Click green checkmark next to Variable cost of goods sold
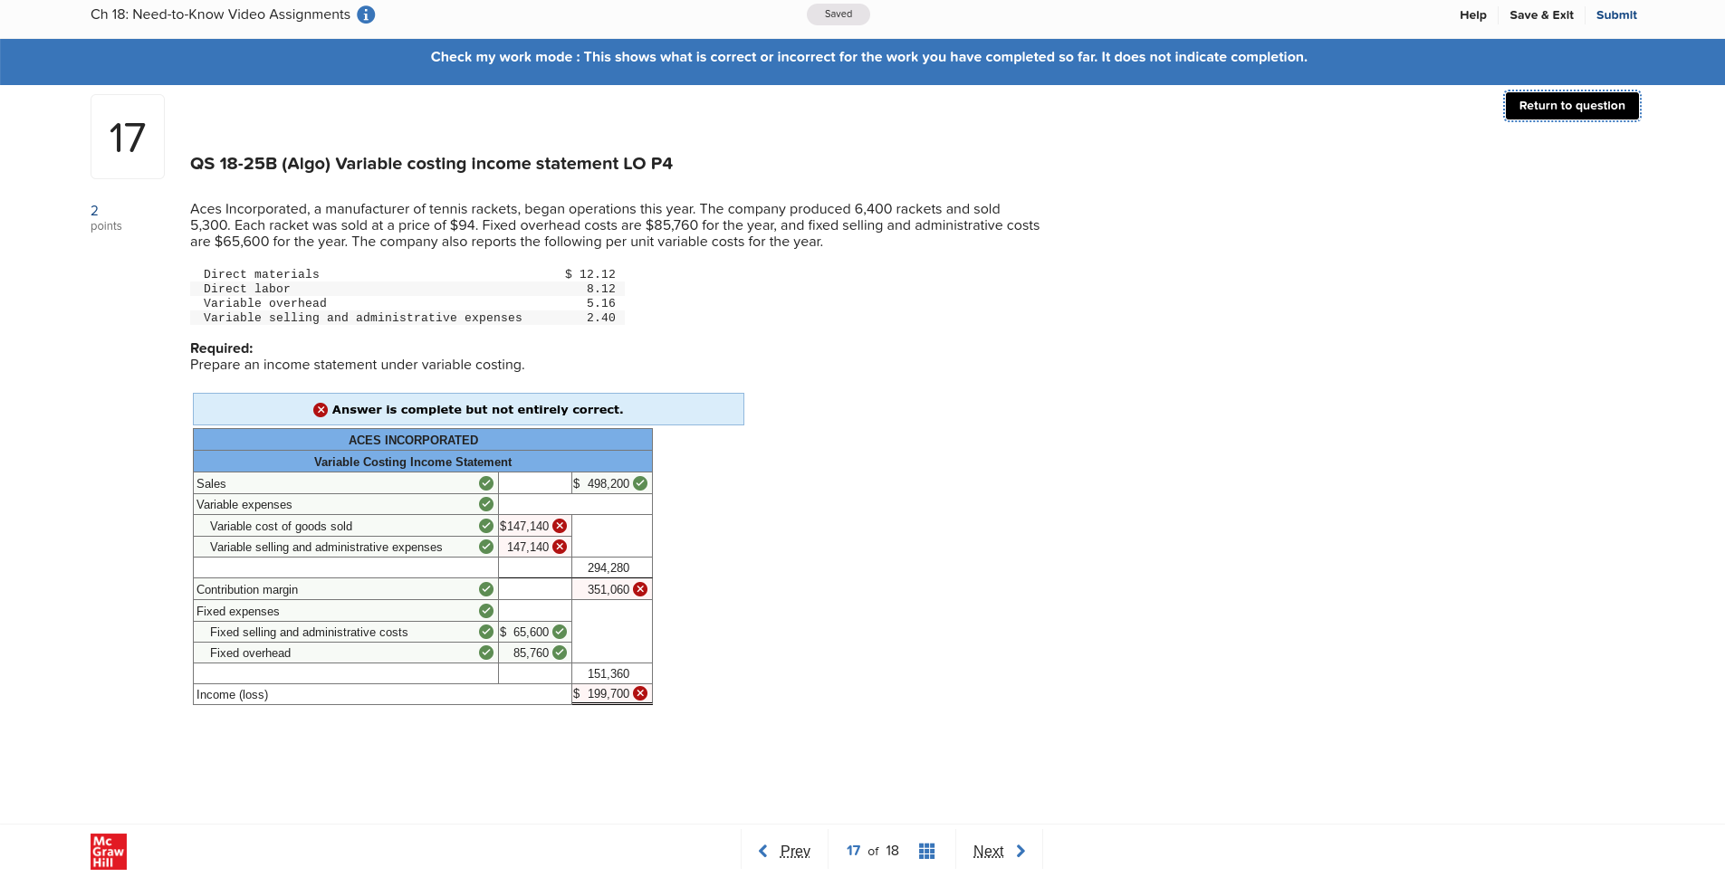The width and height of the screenshot is (1725, 877). 486,526
